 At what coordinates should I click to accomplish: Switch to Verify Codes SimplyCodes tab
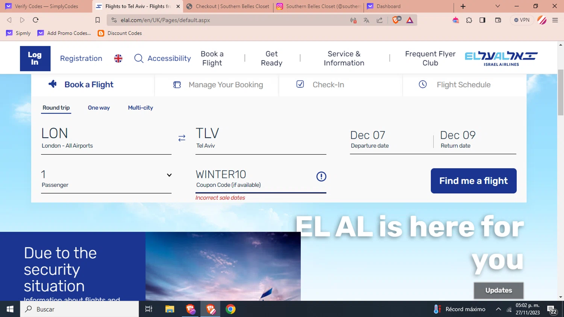coord(46,6)
